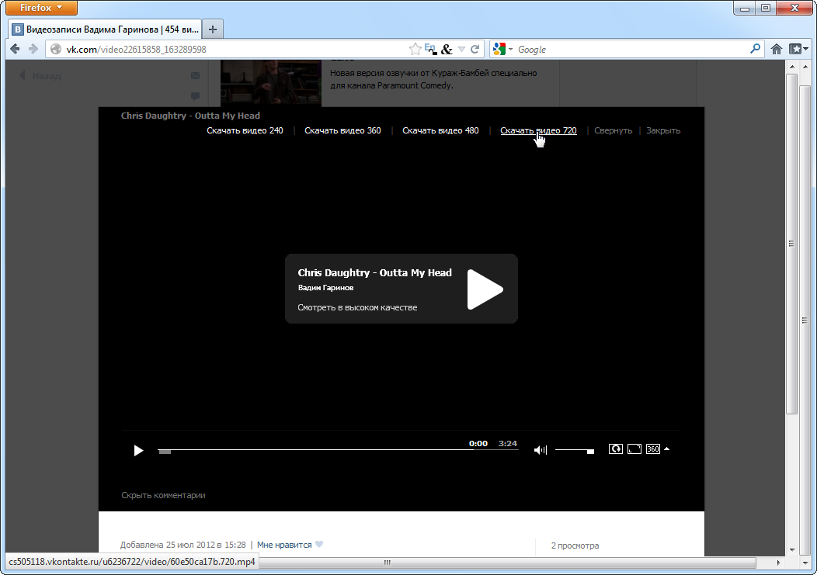Click Скрыть комментарии link
The width and height of the screenshot is (817, 575).
163,495
